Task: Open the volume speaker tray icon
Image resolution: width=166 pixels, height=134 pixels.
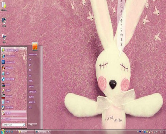Action: 157,132
